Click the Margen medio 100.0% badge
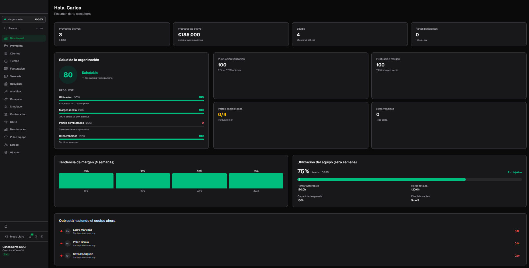Viewport: 529px width, 268px height. pos(24,19)
